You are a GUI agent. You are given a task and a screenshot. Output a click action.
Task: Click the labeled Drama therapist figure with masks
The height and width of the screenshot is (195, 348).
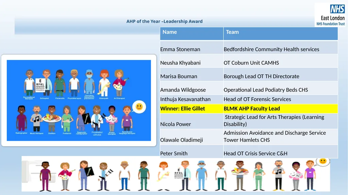pyautogui.click(x=112, y=119)
